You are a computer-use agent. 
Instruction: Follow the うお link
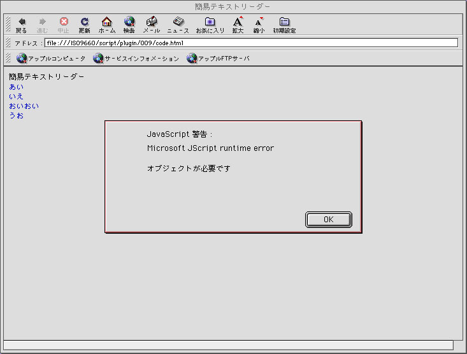click(16, 115)
